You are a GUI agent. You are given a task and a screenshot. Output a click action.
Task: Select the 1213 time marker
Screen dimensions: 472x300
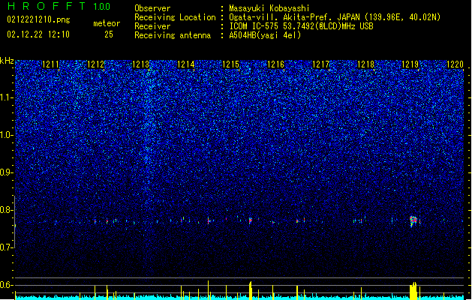coord(140,64)
